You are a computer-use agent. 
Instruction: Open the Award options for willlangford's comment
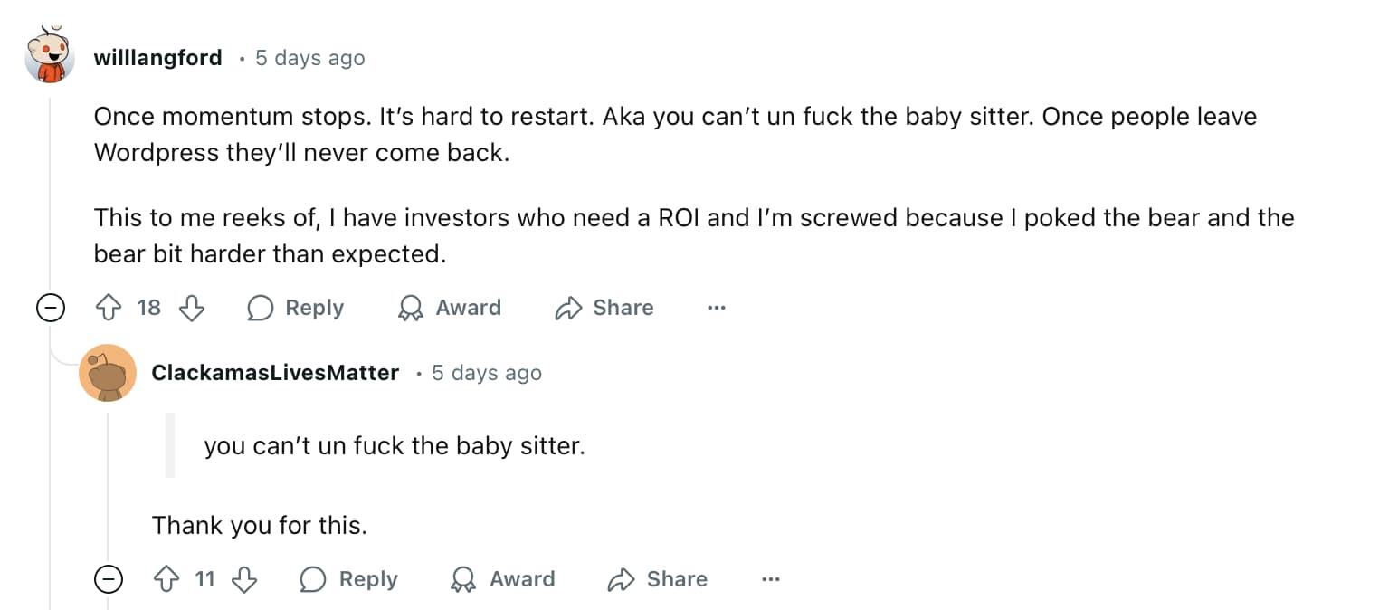(449, 308)
